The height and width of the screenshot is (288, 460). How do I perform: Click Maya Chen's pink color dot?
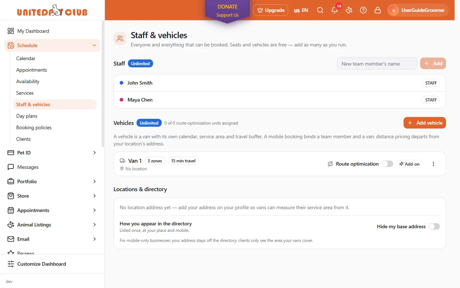tap(121, 100)
